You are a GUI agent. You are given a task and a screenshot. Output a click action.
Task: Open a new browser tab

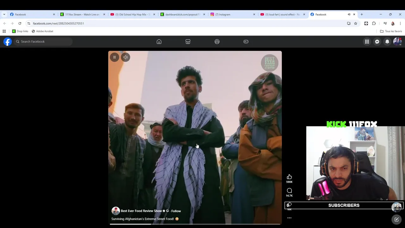coord(362,14)
